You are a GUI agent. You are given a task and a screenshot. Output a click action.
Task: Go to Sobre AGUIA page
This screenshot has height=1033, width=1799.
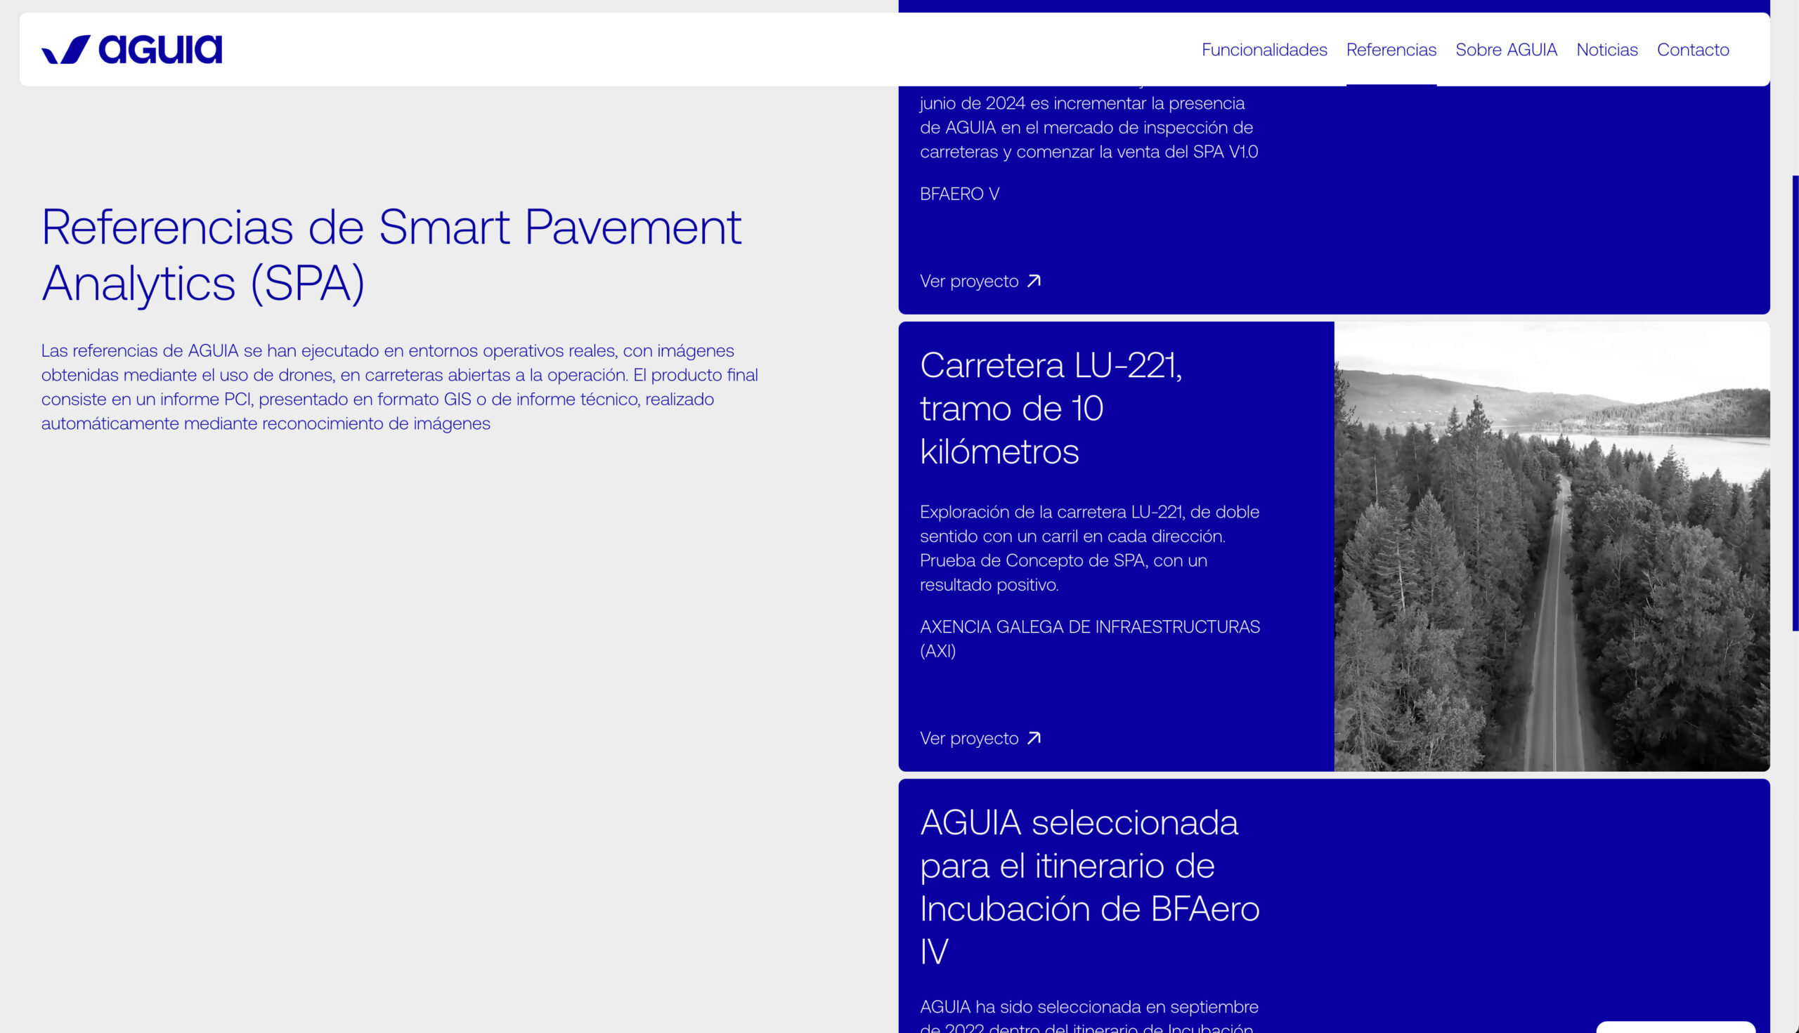click(1506, 50)
